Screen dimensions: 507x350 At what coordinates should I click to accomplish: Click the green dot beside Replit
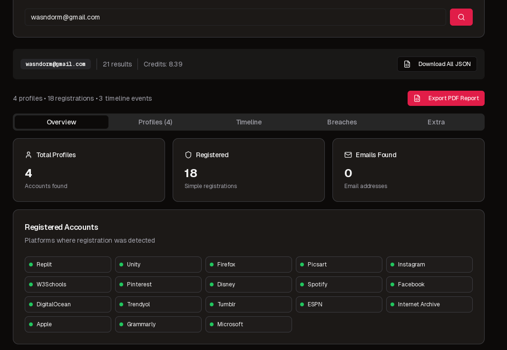tap(31, 265)
